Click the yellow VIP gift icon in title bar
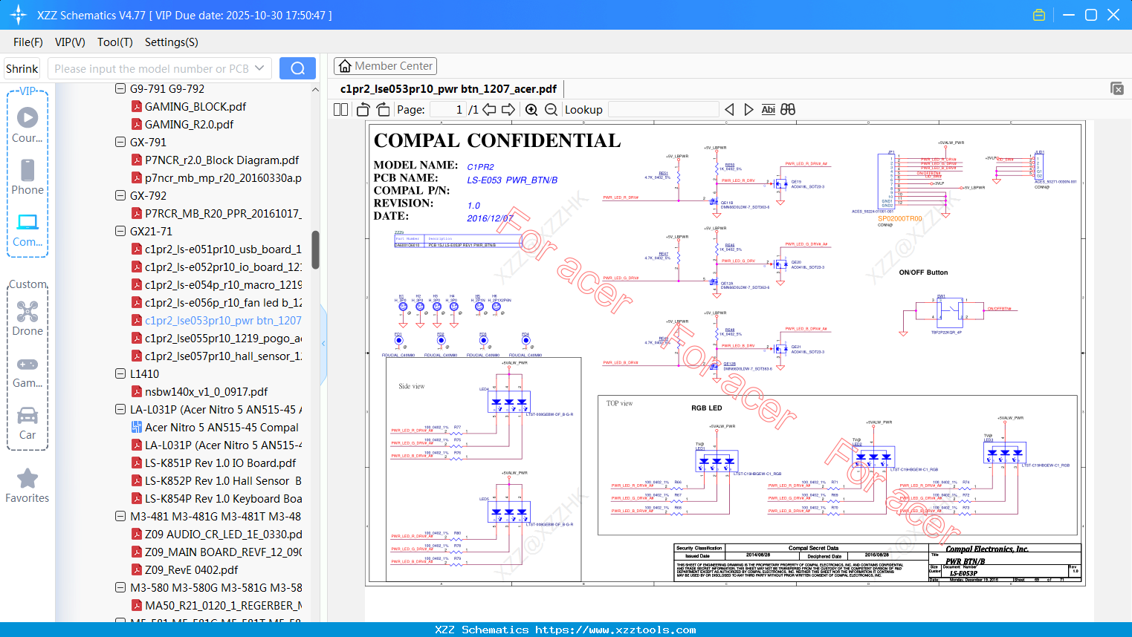1132x637 pixels. coord(1039,15)
